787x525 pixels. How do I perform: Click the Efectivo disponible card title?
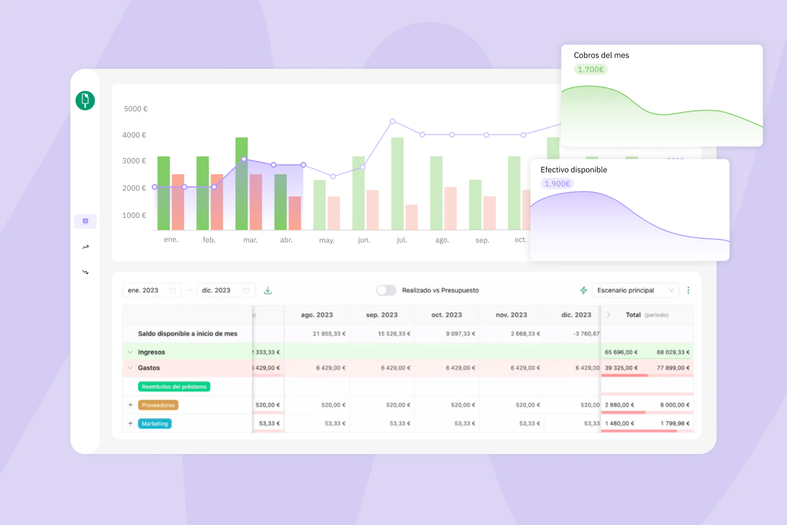point(574,170)
